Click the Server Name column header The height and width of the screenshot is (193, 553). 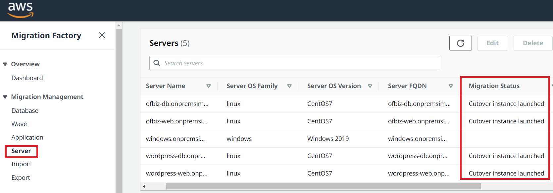coord(165,86)
